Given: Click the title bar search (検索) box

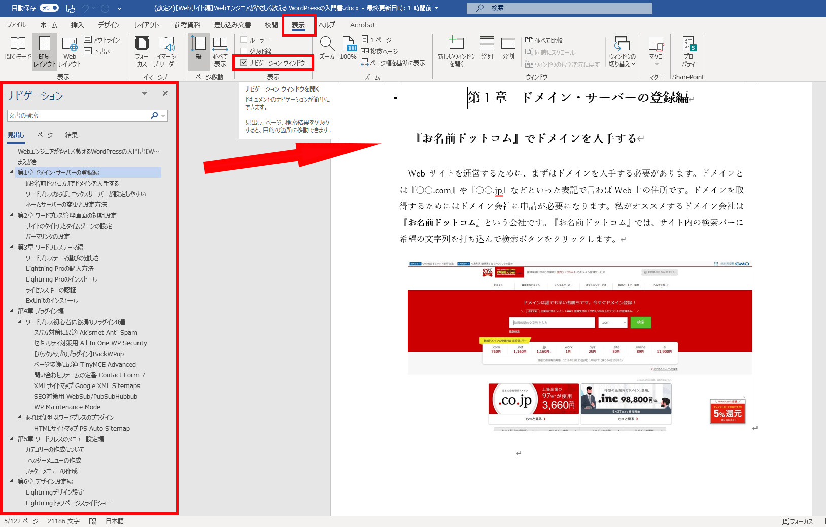Looking at the screenshot, I should click(559, 8).
